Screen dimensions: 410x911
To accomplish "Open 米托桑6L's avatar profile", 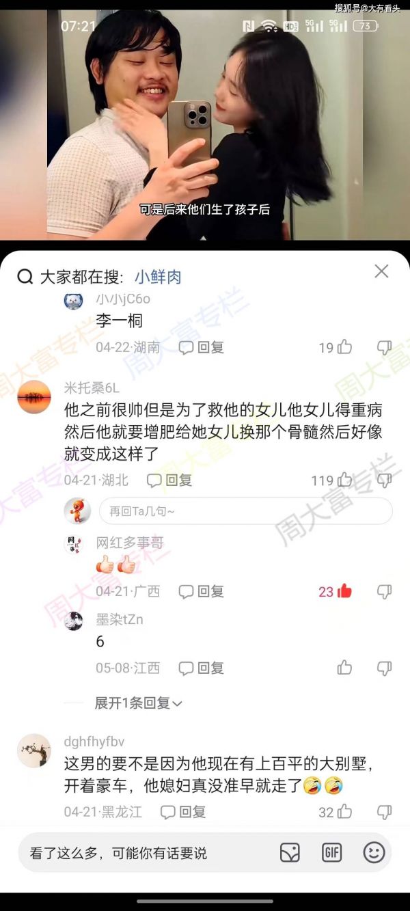I will point(34,397).
